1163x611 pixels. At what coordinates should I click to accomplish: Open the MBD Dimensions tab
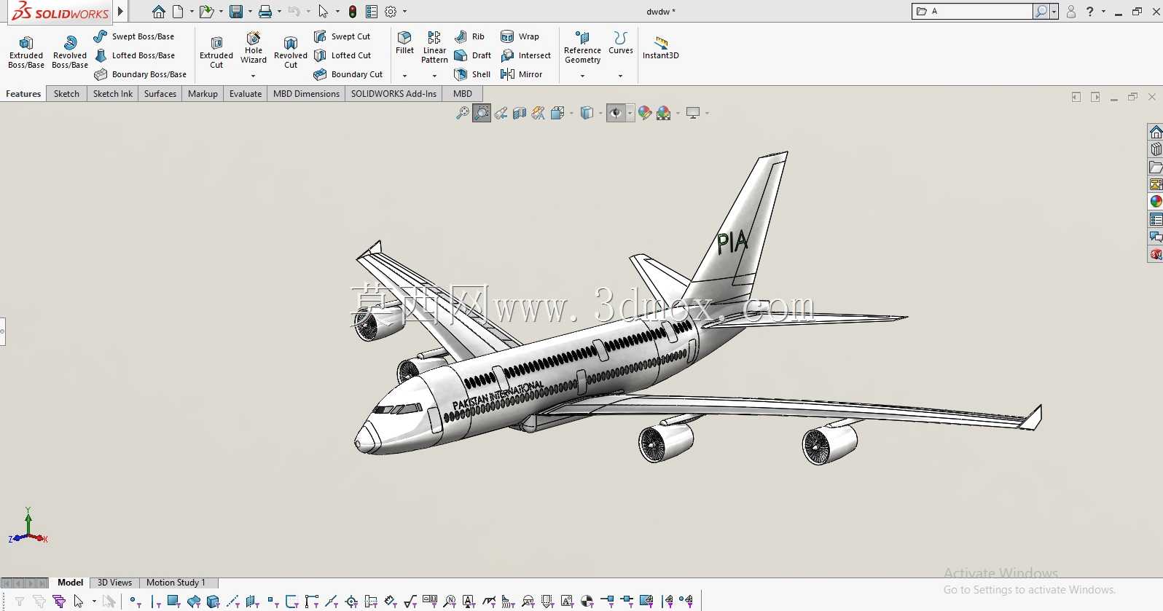click(x=306, y=94)
